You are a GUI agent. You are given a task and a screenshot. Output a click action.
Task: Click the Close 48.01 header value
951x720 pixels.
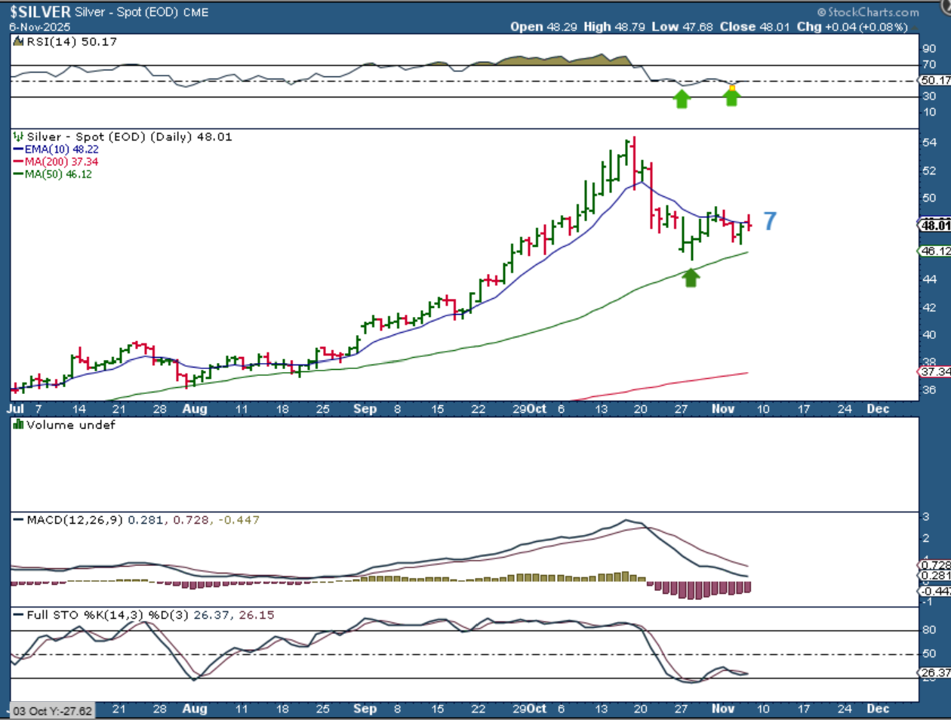point(755,26)
